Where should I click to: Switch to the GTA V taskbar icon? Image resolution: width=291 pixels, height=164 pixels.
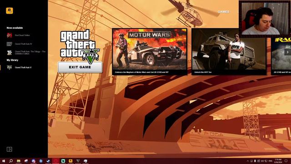78,161
